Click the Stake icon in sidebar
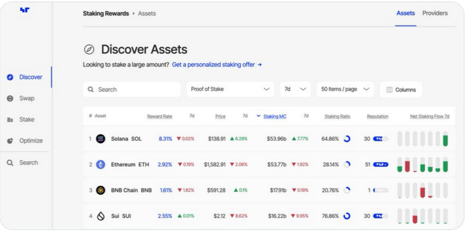 (x=10, y=120)
